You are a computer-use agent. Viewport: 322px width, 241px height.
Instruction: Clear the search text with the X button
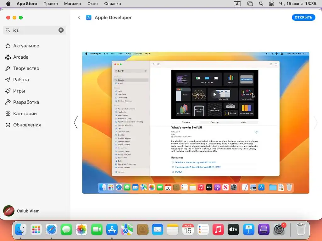[61, 30]
